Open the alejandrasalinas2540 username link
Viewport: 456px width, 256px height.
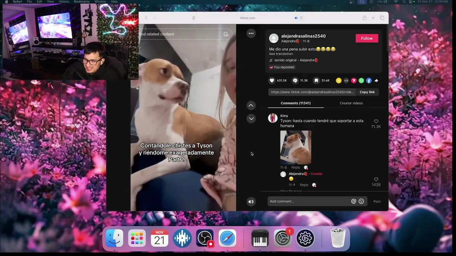303,36
